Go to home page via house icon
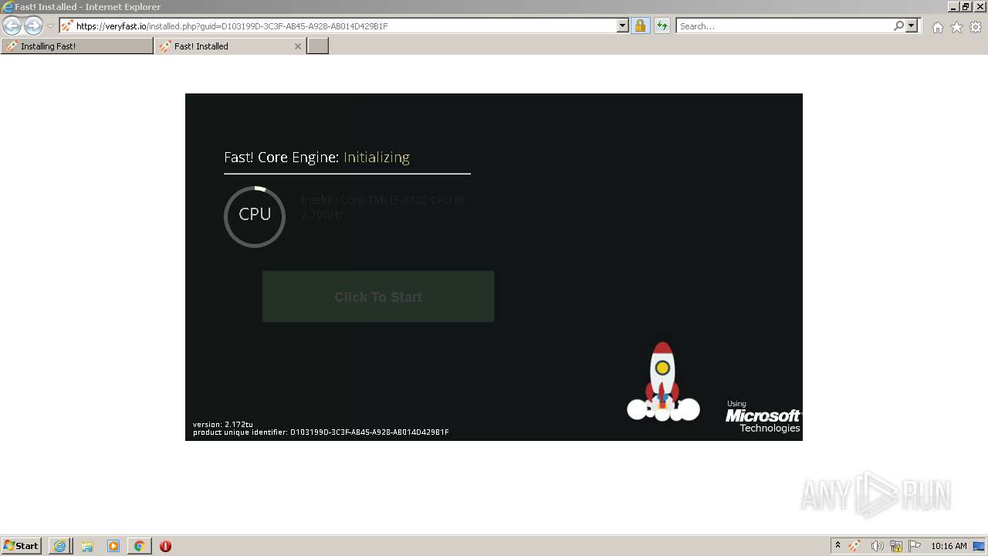988x556 pixels. coord(937,27)
